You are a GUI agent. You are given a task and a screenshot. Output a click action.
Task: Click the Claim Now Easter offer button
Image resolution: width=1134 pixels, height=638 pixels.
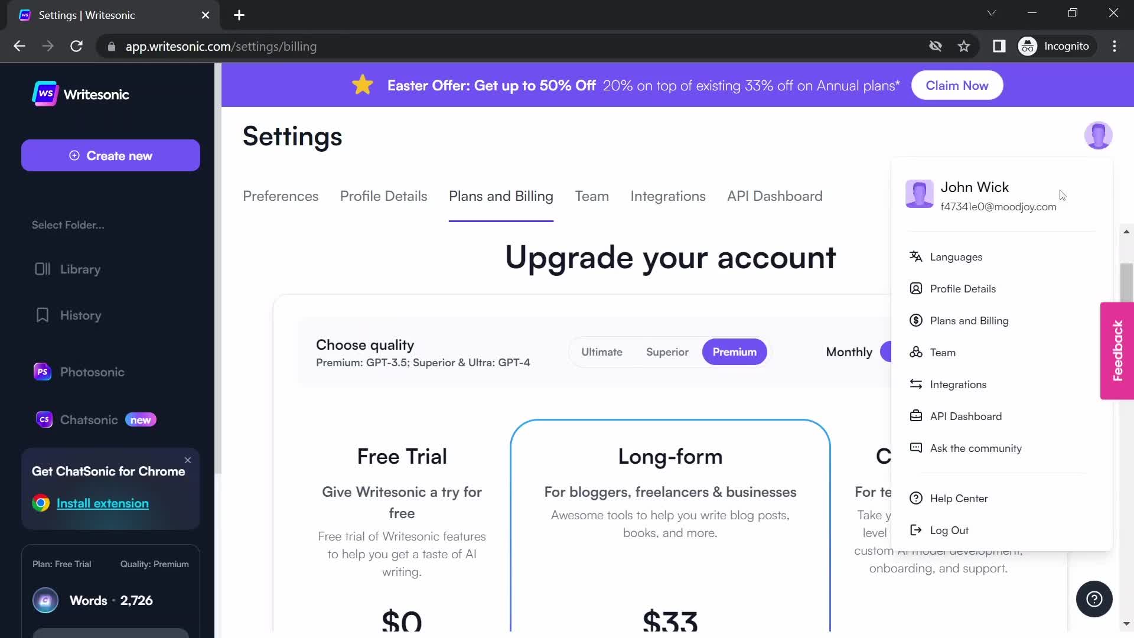957,85
